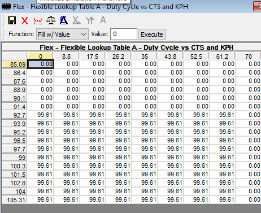This screenshot has width=261, height=213.
Task: Open the red graph view icon
Action: 38,20
